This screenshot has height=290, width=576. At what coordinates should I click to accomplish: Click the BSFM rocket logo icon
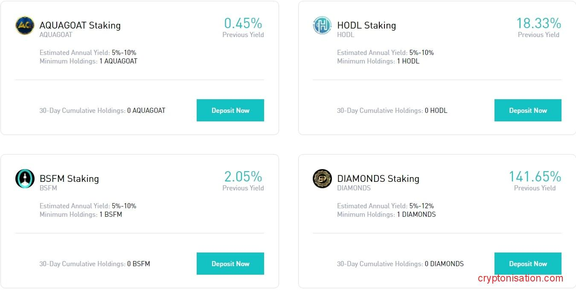pos(25,179)
